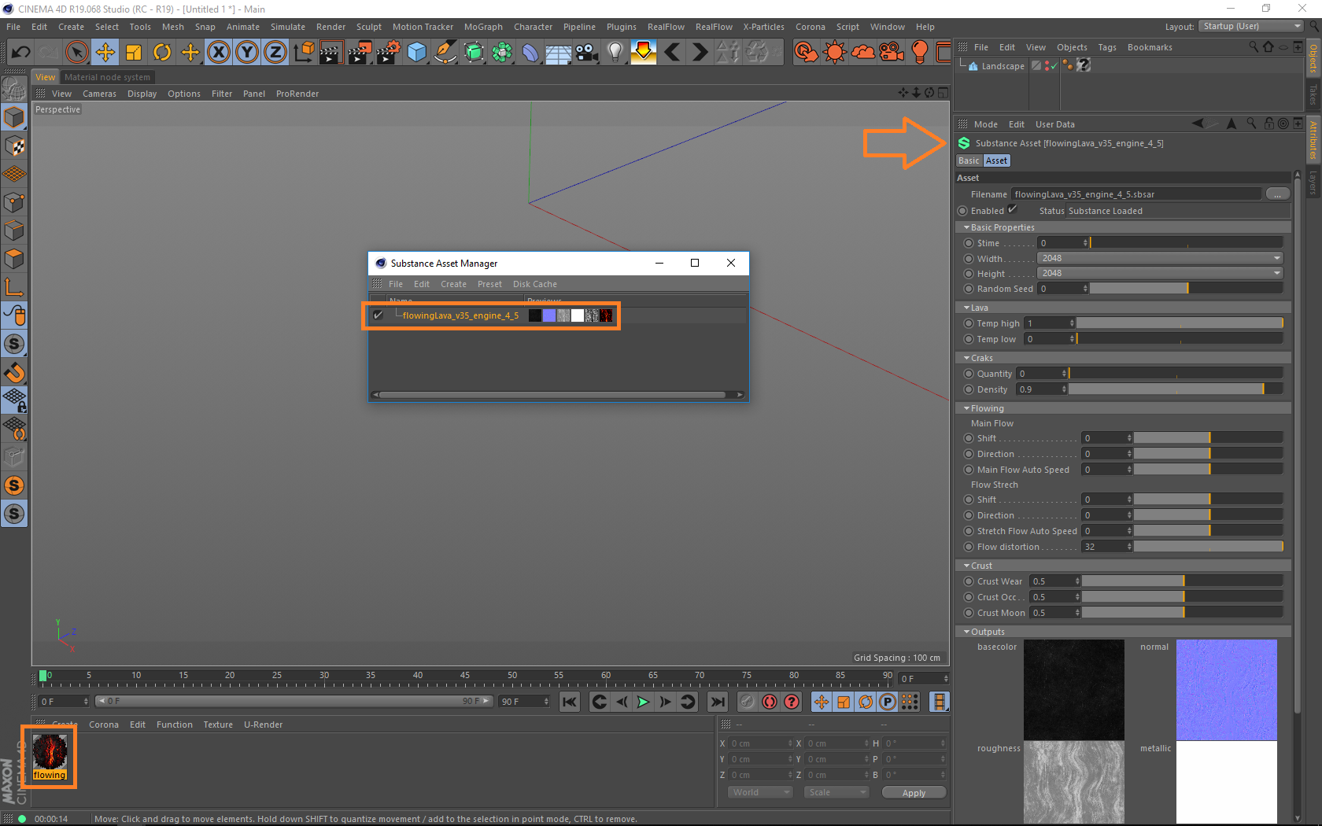Select the Landscape object in Object Manager
This screenshot has width=1322, height=826.
coord(1003,66)
